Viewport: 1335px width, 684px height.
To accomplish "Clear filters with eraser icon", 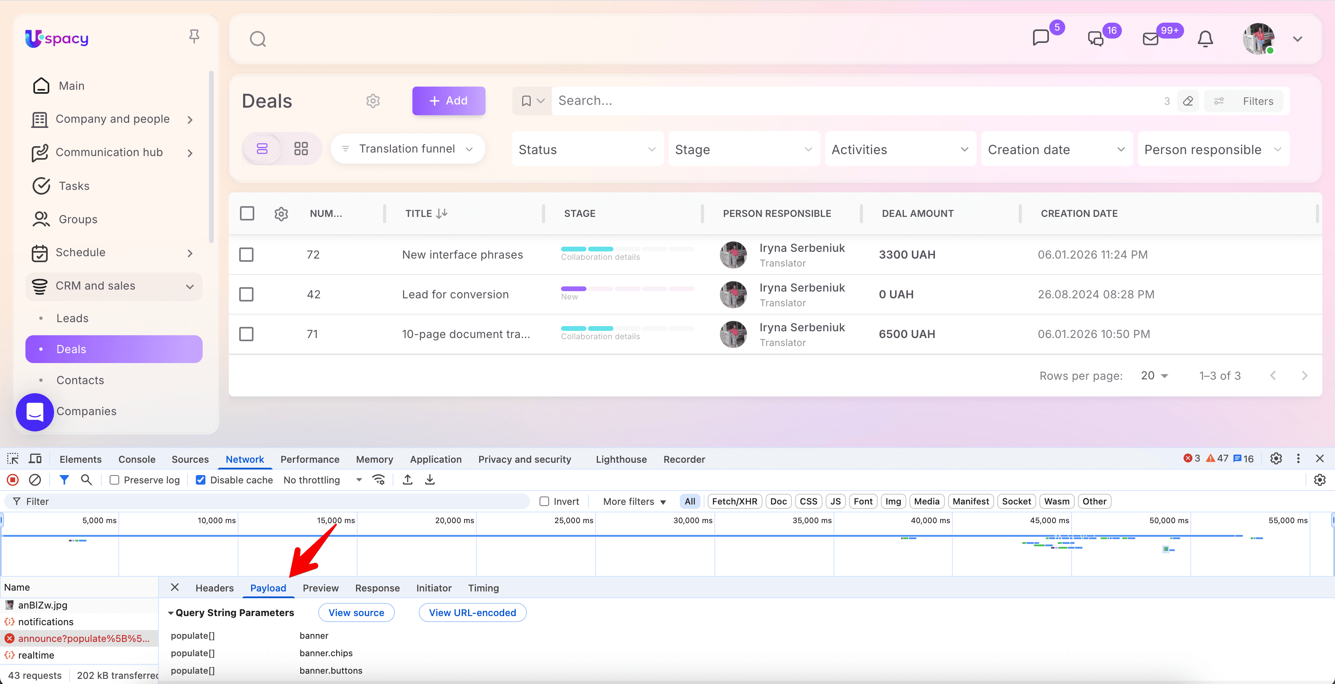I will point(1188,101).
